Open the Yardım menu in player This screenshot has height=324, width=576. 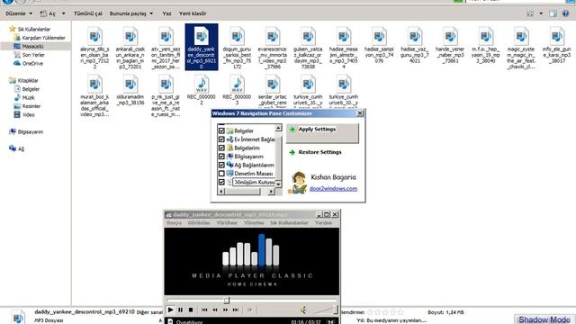click(x=323, y=223)
